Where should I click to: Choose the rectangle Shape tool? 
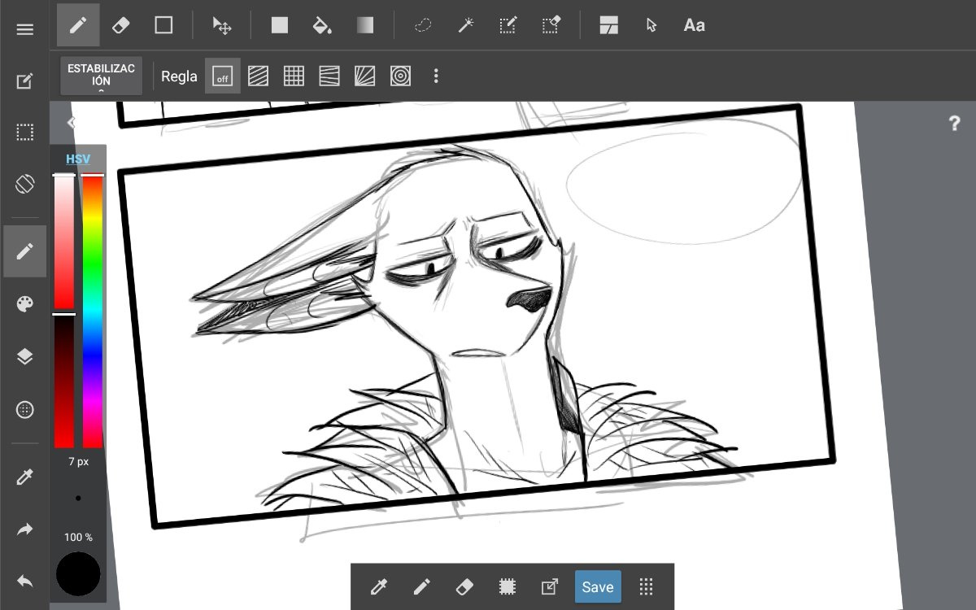coord(163,25)
